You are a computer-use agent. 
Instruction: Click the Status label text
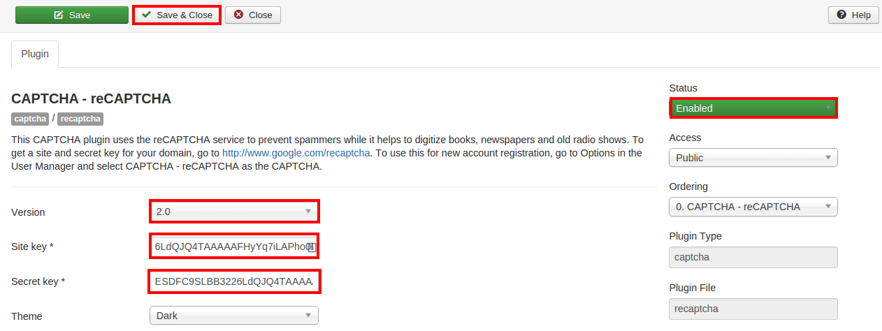684,88
